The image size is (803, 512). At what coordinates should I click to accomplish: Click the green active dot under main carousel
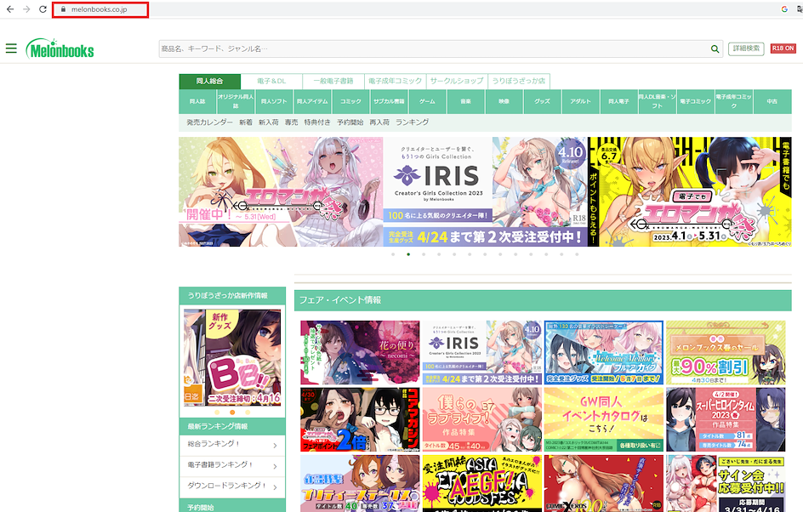[x=408, y=254]
